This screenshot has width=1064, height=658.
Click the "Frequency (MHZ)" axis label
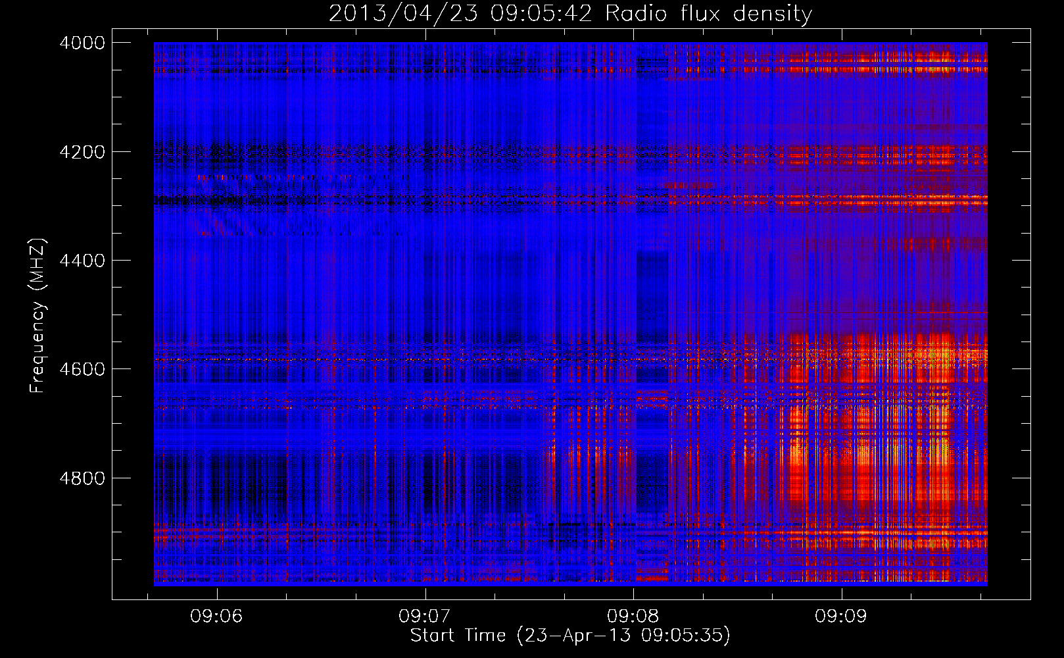coord(38,316)
